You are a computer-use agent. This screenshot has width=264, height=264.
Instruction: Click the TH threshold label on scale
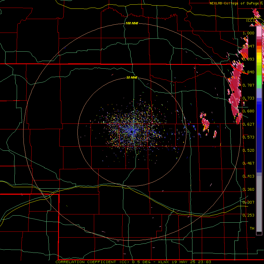tap(252, 229)
